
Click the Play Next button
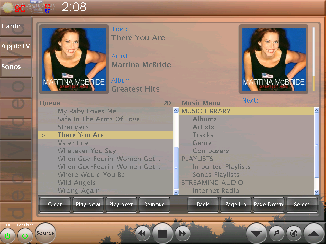[121, 204]
